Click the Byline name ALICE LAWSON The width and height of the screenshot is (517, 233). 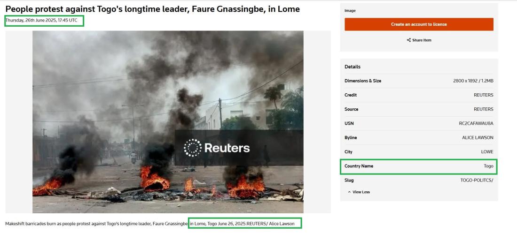[x=478, y=138]
